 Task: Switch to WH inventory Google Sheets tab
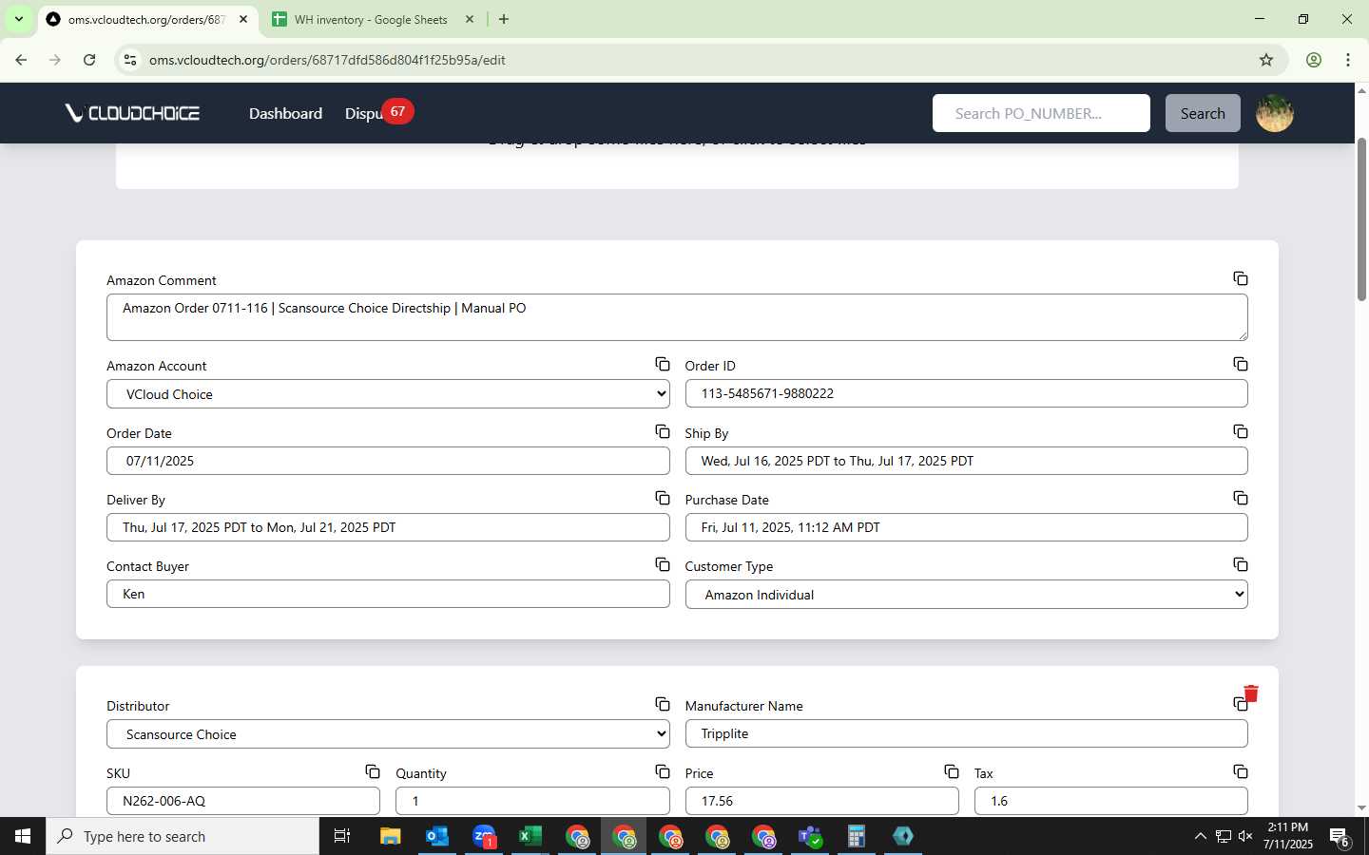(x=371, y=19)
